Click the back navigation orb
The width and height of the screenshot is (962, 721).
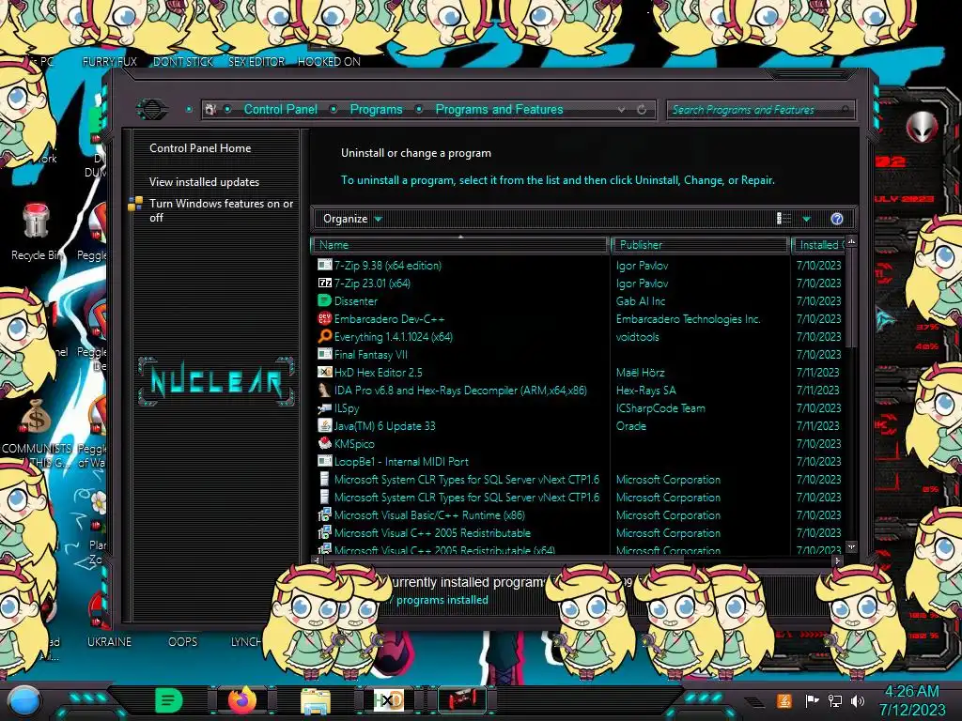point(151,109)
